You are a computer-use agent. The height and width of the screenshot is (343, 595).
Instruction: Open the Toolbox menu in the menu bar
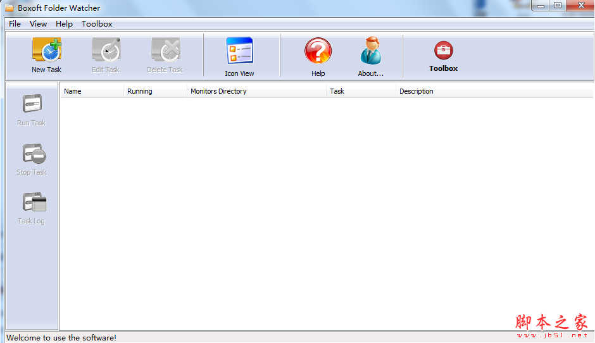click(97, 24)
